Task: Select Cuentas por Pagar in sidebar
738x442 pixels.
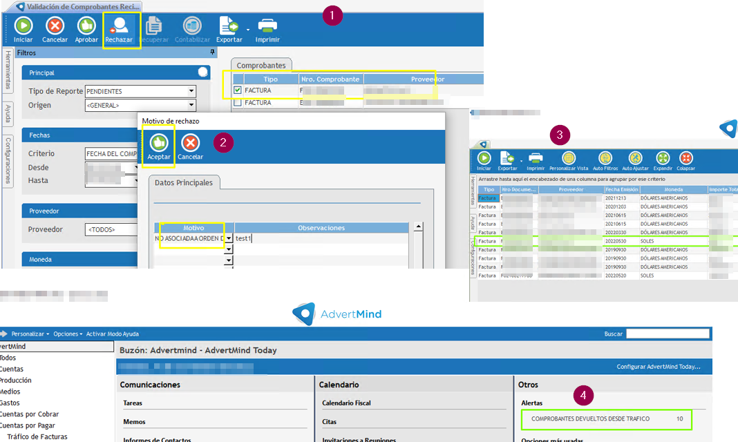Action: tap(28, 425)
